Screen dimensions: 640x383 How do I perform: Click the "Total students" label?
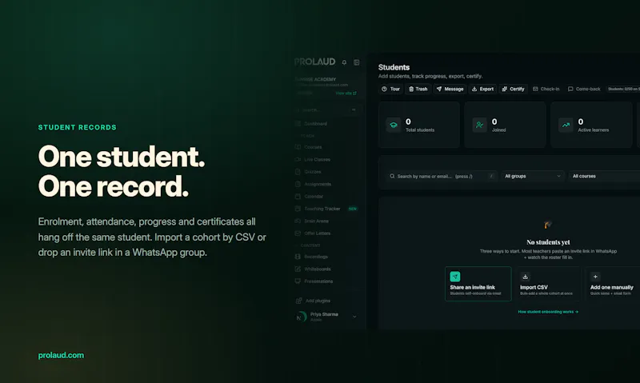(x=419, y=130)
